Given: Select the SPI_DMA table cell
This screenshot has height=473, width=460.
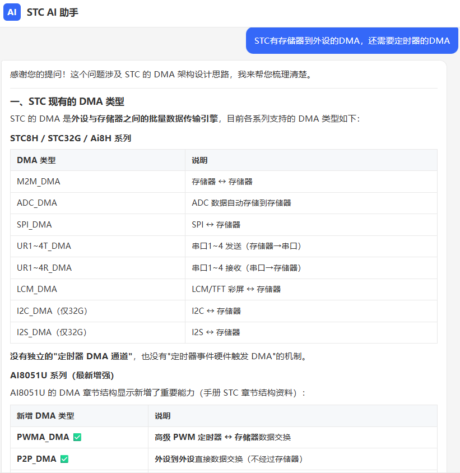Looking at the screenshot, I should pyautogui.click(x=97, y=225).
